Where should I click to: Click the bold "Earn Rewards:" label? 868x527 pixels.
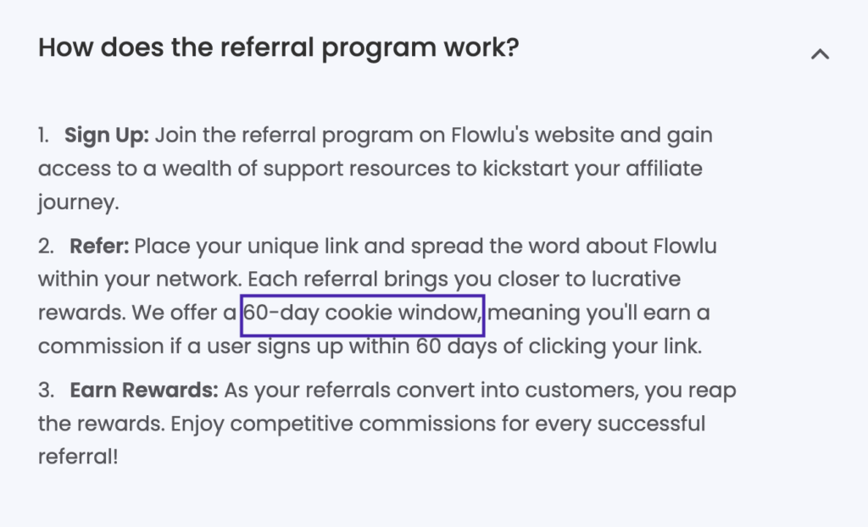coord(144,391)
